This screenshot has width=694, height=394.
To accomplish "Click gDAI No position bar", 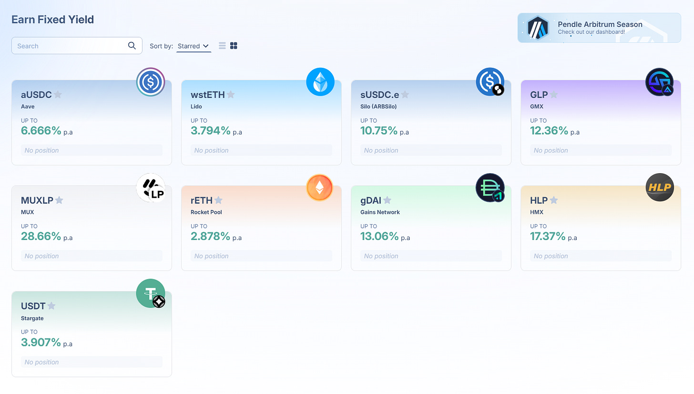I will click(431, 256).
